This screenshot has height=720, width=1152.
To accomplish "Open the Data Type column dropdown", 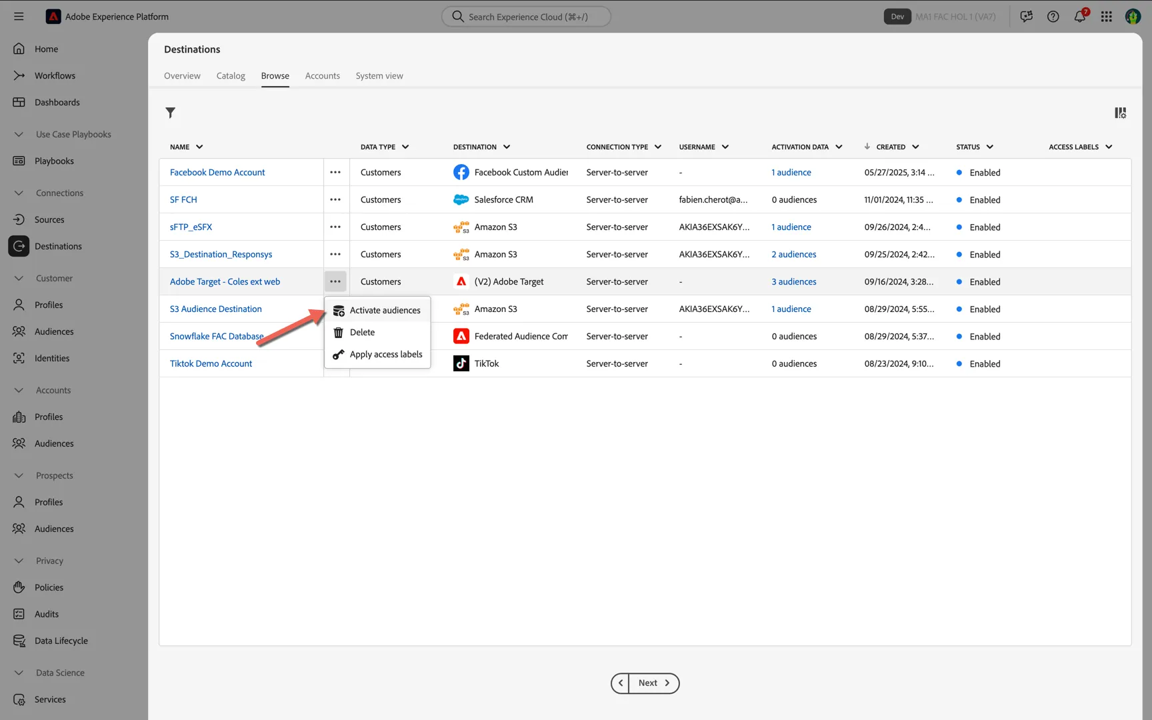I will [405, 147].
